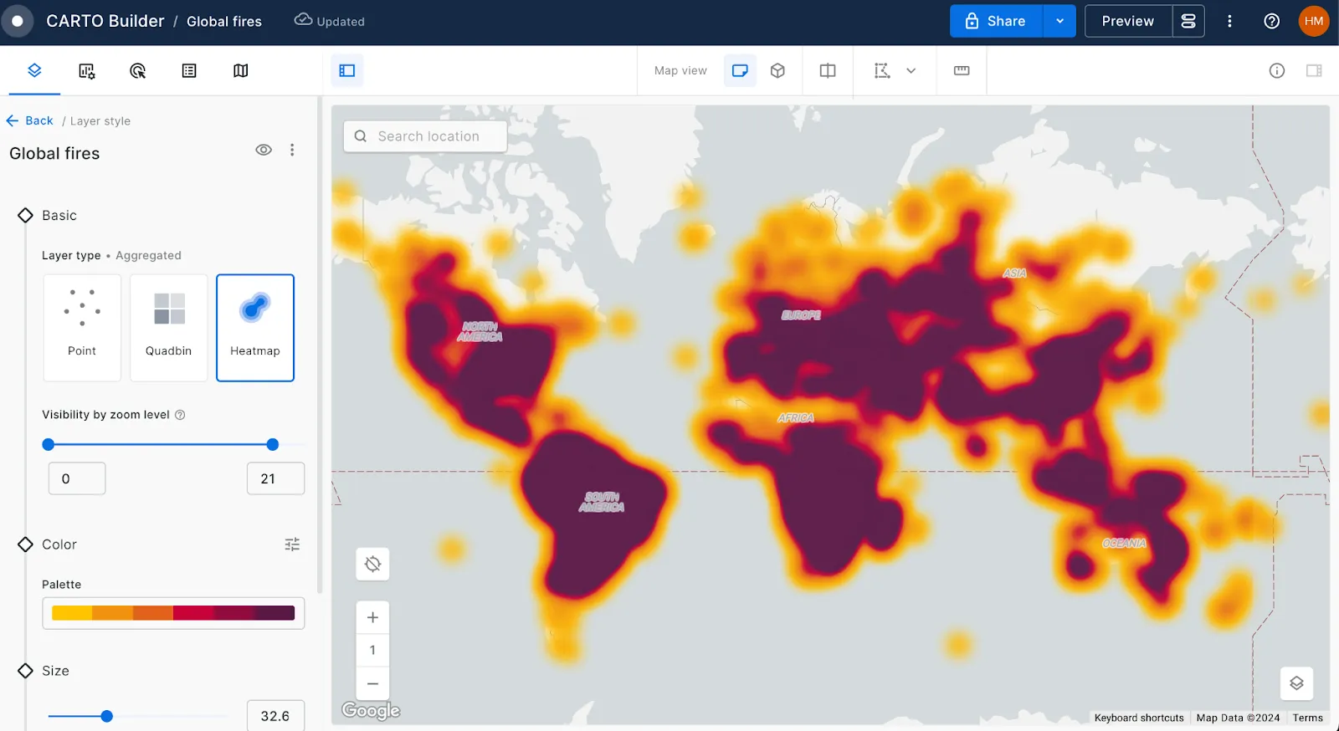
Task: Collapse the left sidebar panel
Action: click(346, 71)
